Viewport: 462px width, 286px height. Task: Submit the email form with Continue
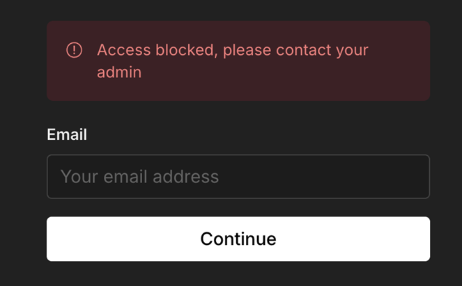click(x=238, y=239)
